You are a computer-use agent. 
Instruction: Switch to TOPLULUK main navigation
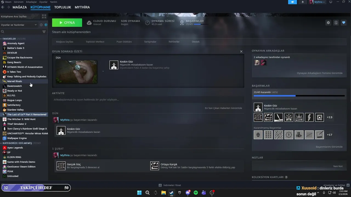click(x=63, y=7)
